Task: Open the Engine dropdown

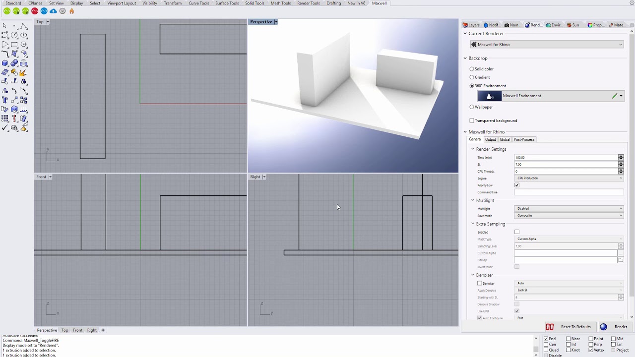Action: point(569,178)
